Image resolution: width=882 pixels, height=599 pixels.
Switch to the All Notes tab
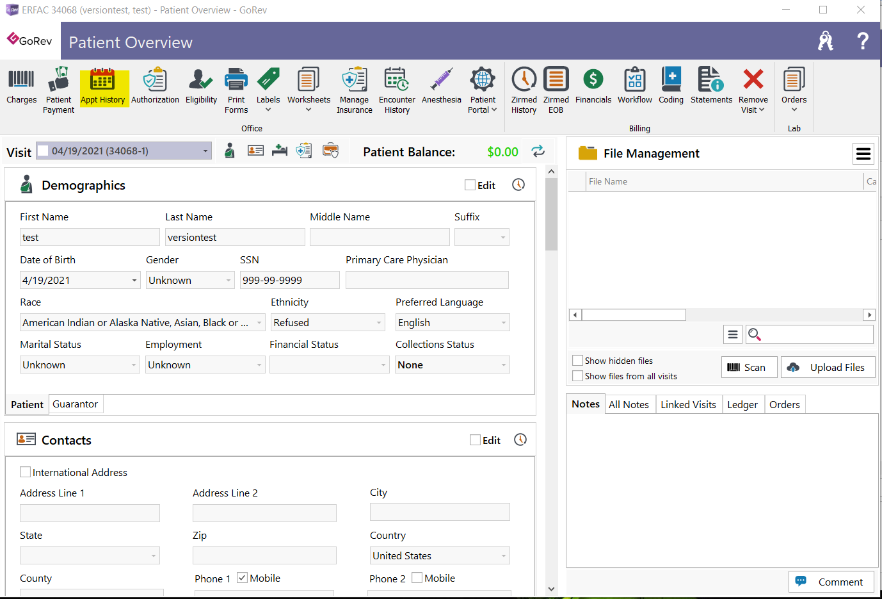pyautogui.click(x=629, y=404)
